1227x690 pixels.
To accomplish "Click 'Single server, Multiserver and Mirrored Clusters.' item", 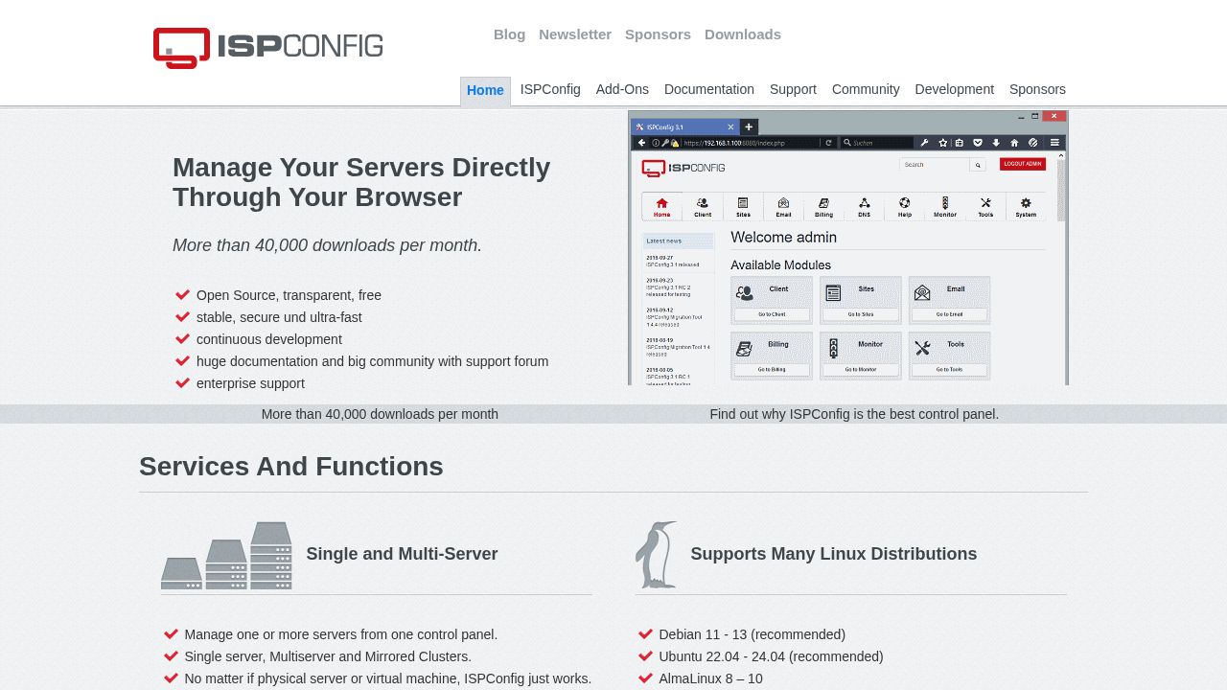I will 328,656.
